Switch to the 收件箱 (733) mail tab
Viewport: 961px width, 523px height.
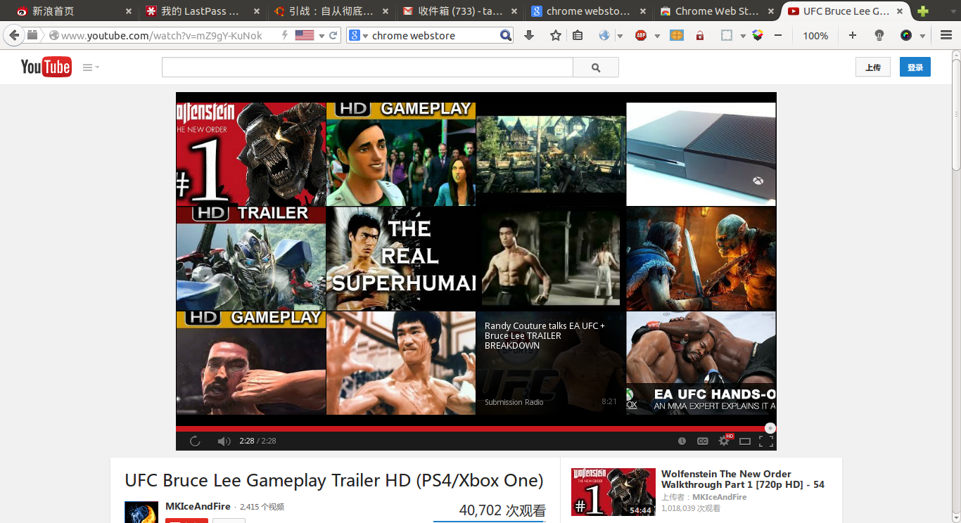[460, 11]
